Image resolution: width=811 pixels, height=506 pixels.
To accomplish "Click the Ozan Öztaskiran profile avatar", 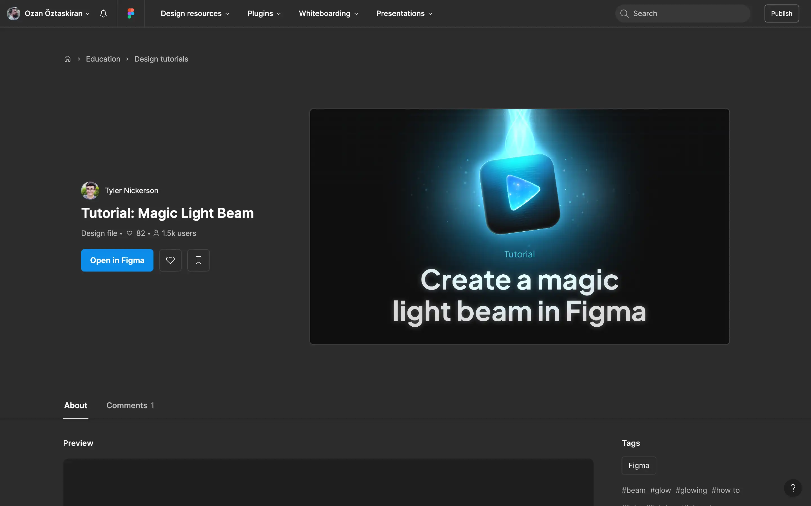I will pos(14,13).
